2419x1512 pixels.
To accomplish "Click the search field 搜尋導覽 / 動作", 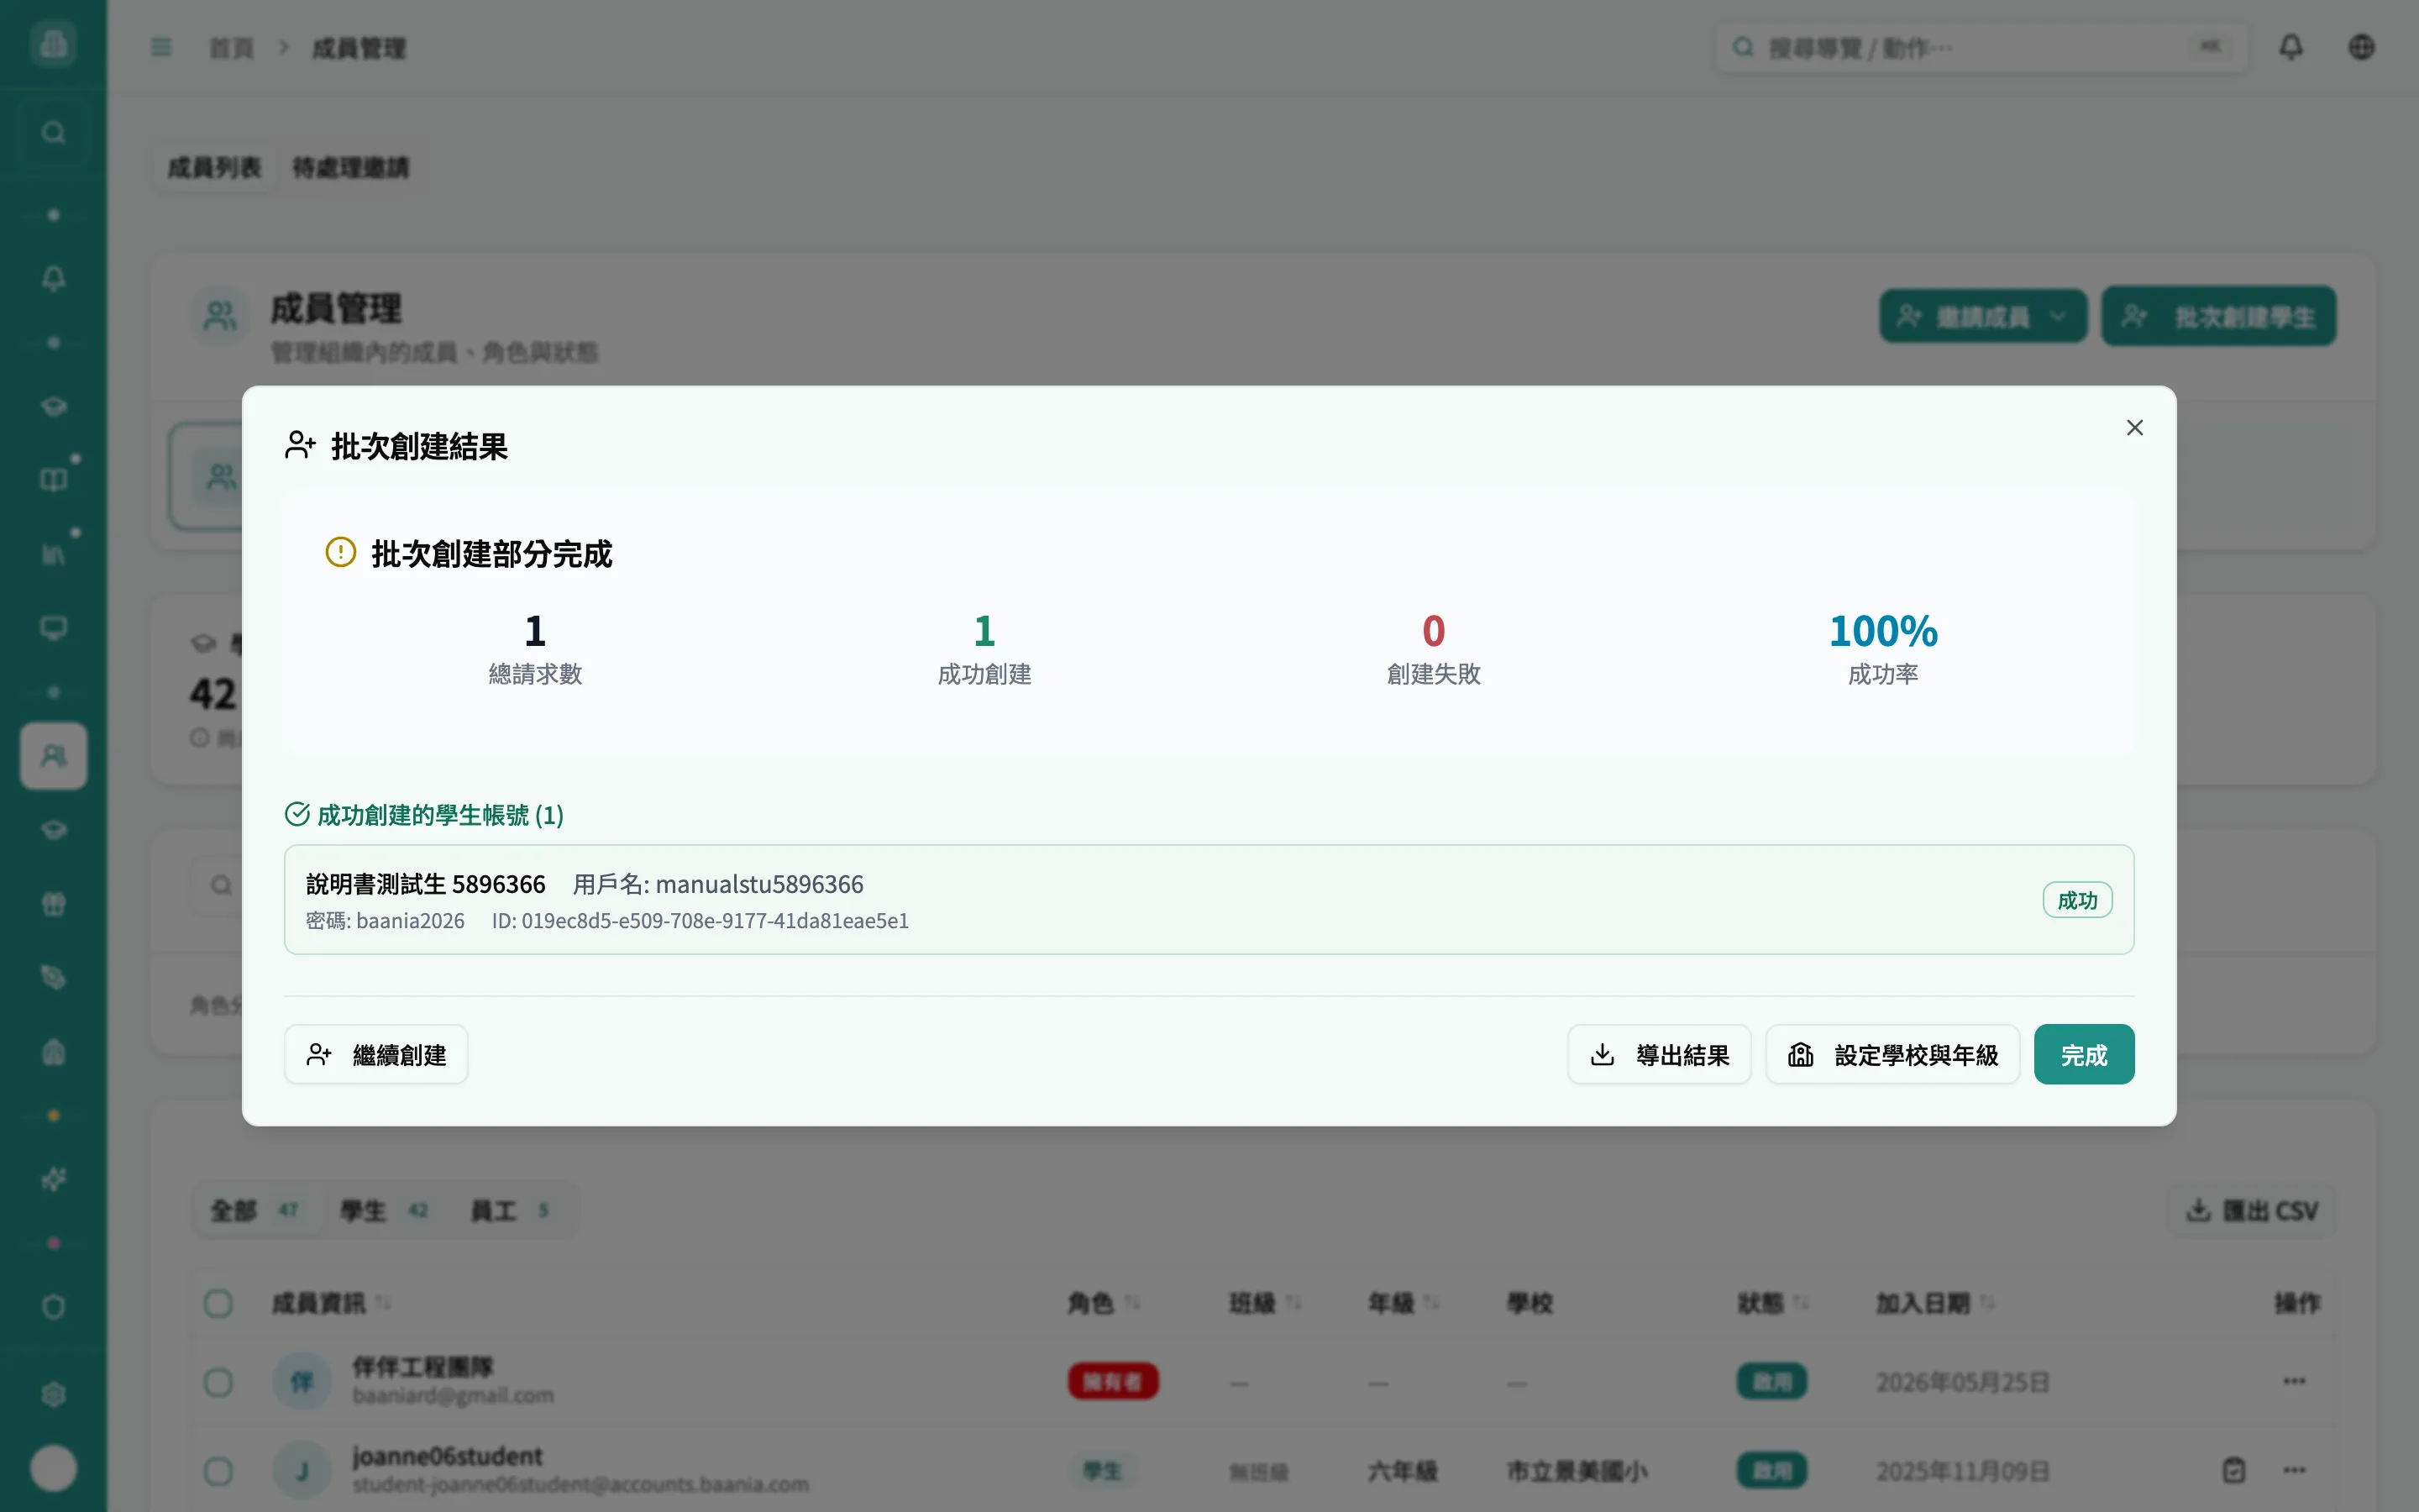I will click(1981, 47).
